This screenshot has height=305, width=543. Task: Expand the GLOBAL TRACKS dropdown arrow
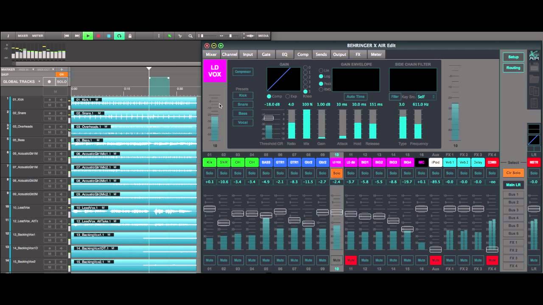39,82
